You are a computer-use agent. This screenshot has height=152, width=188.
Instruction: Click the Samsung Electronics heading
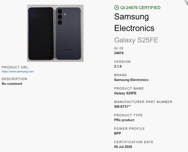[x=134, y=22]
